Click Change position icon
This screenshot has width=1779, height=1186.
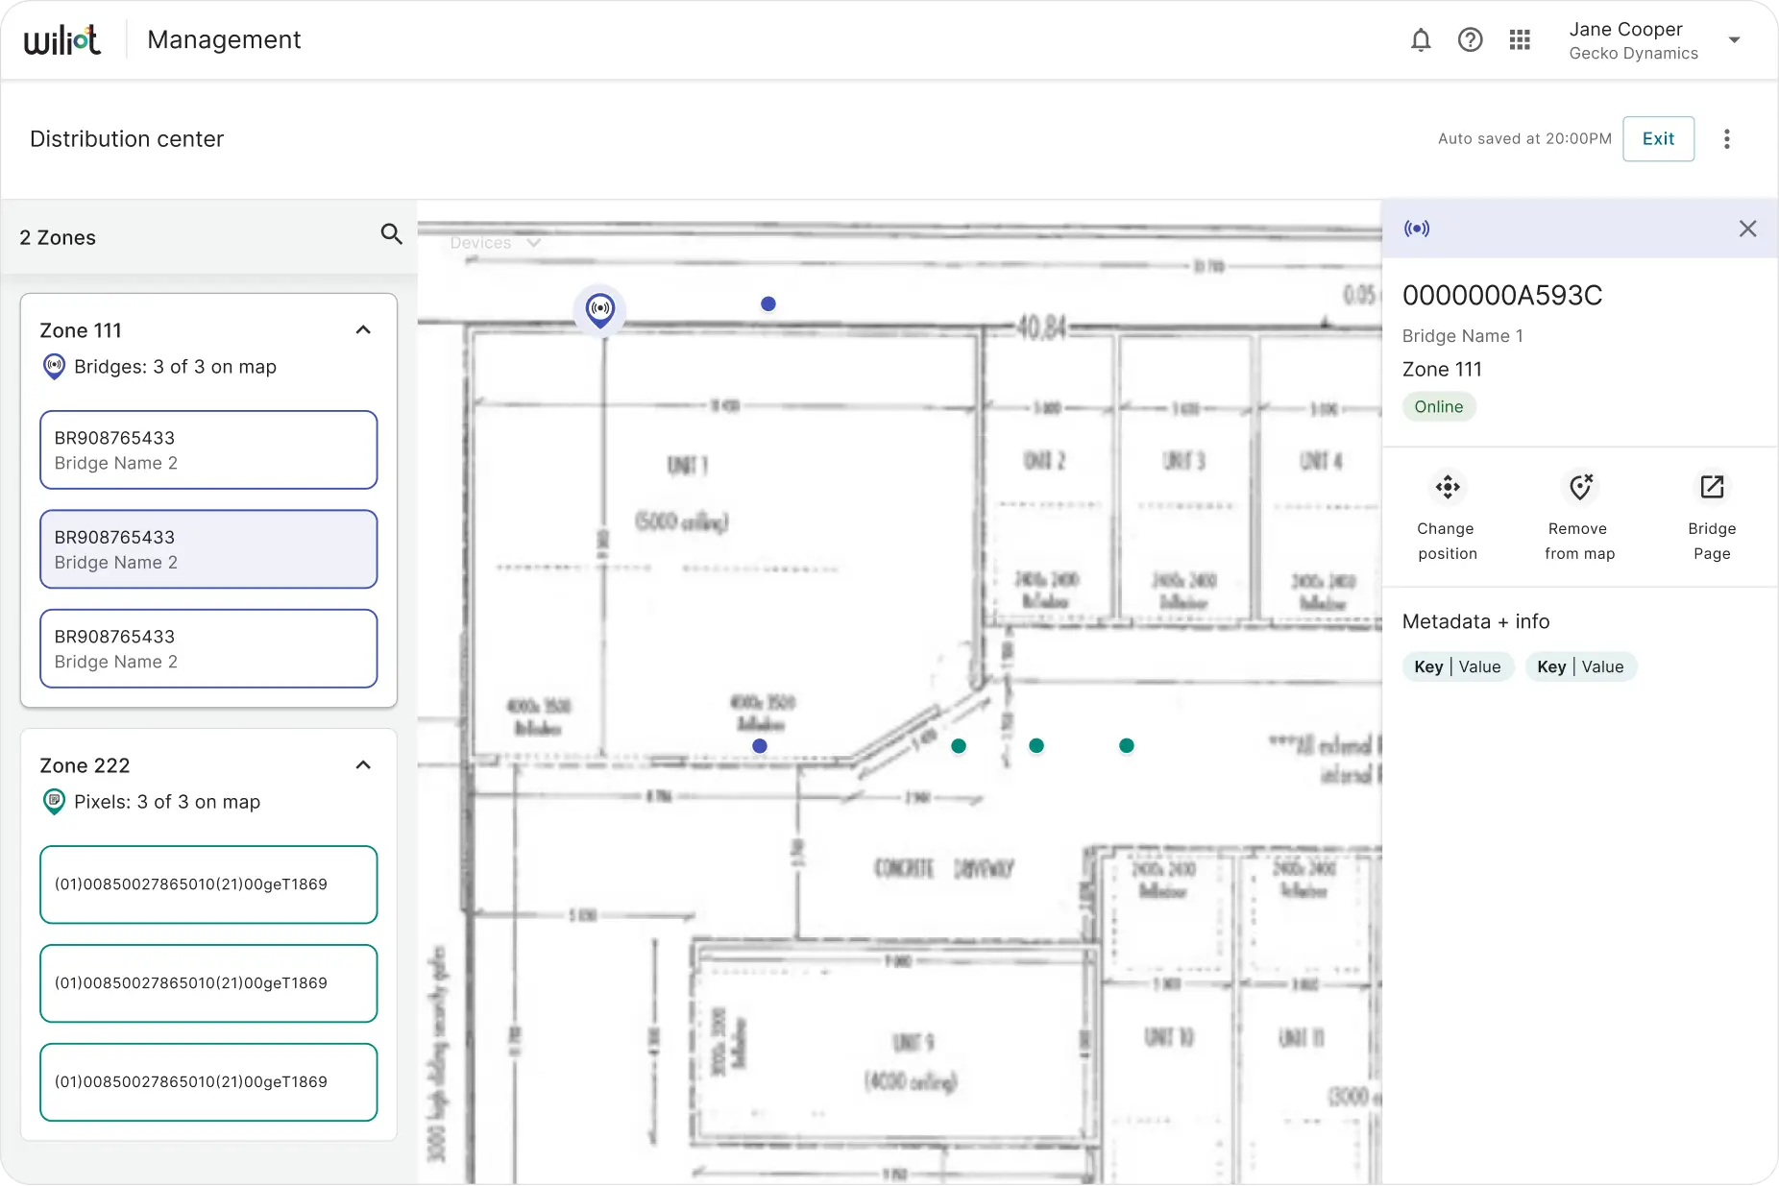click(1448, 487)
